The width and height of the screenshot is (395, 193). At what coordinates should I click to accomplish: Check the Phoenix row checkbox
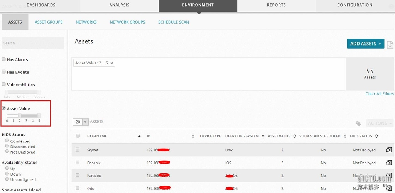point(78,163)
